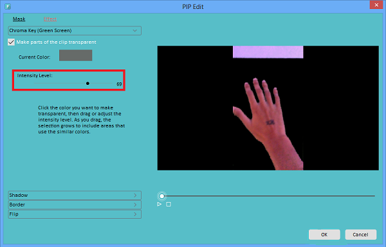Image resolution: width=386 pixels, height=247 pixels.
Task: Click the Cancel button
Action: pos(361,234)
